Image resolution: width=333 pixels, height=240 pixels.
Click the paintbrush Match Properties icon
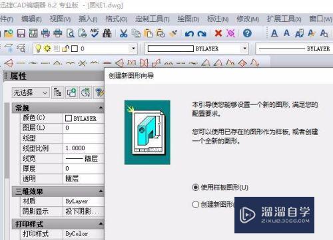pos(172,33)
